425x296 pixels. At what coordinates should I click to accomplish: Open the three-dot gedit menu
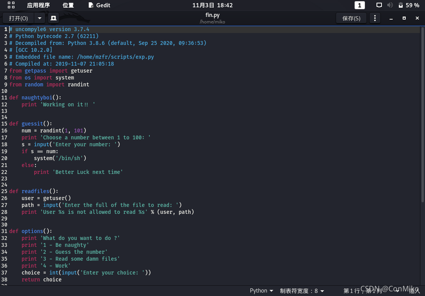(375, 18)
